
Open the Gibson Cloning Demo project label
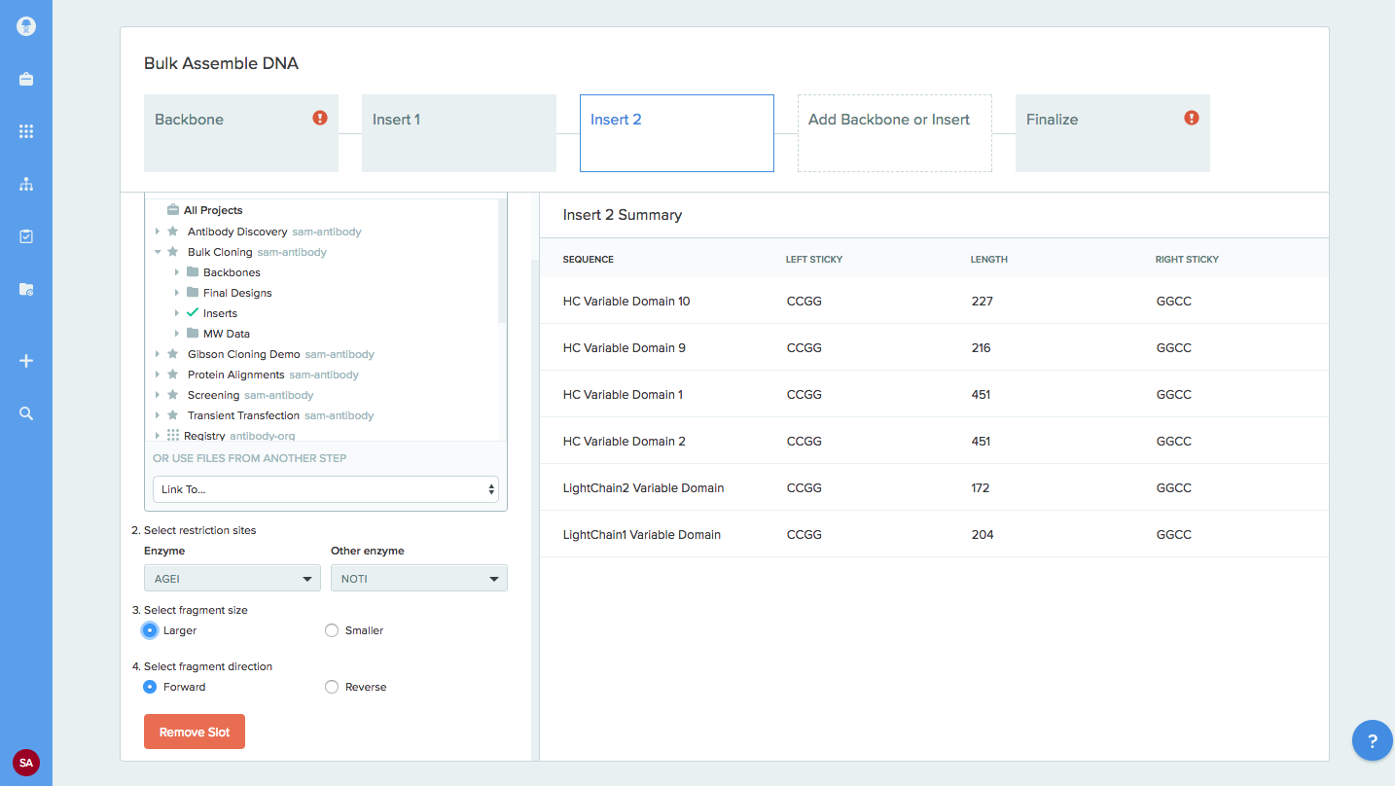244,354
